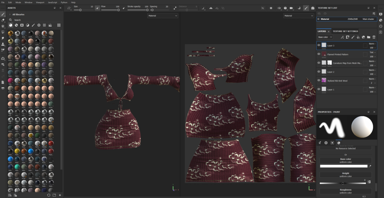Viewport: 384px width, 198px height.
Task: Pick base color with the eyedropper icon
Action: (x=370, y=166)
